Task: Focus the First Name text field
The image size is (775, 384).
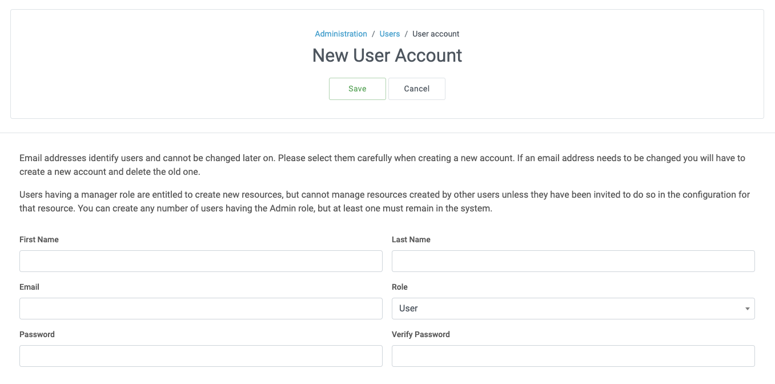Action: [x=200, y=261]
